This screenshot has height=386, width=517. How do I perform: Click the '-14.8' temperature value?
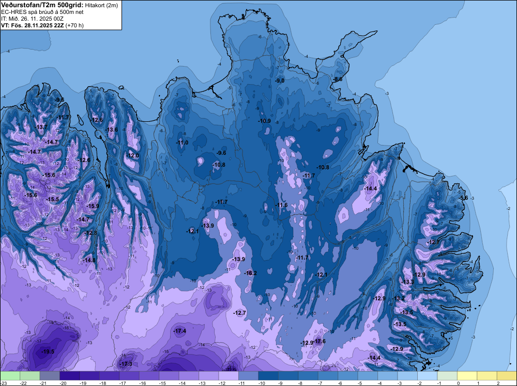[x=89, y=260]
